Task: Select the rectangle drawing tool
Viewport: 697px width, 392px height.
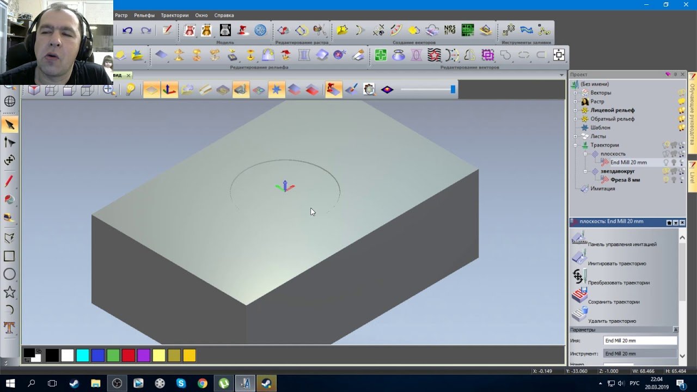Action: (x=10, y=256)
